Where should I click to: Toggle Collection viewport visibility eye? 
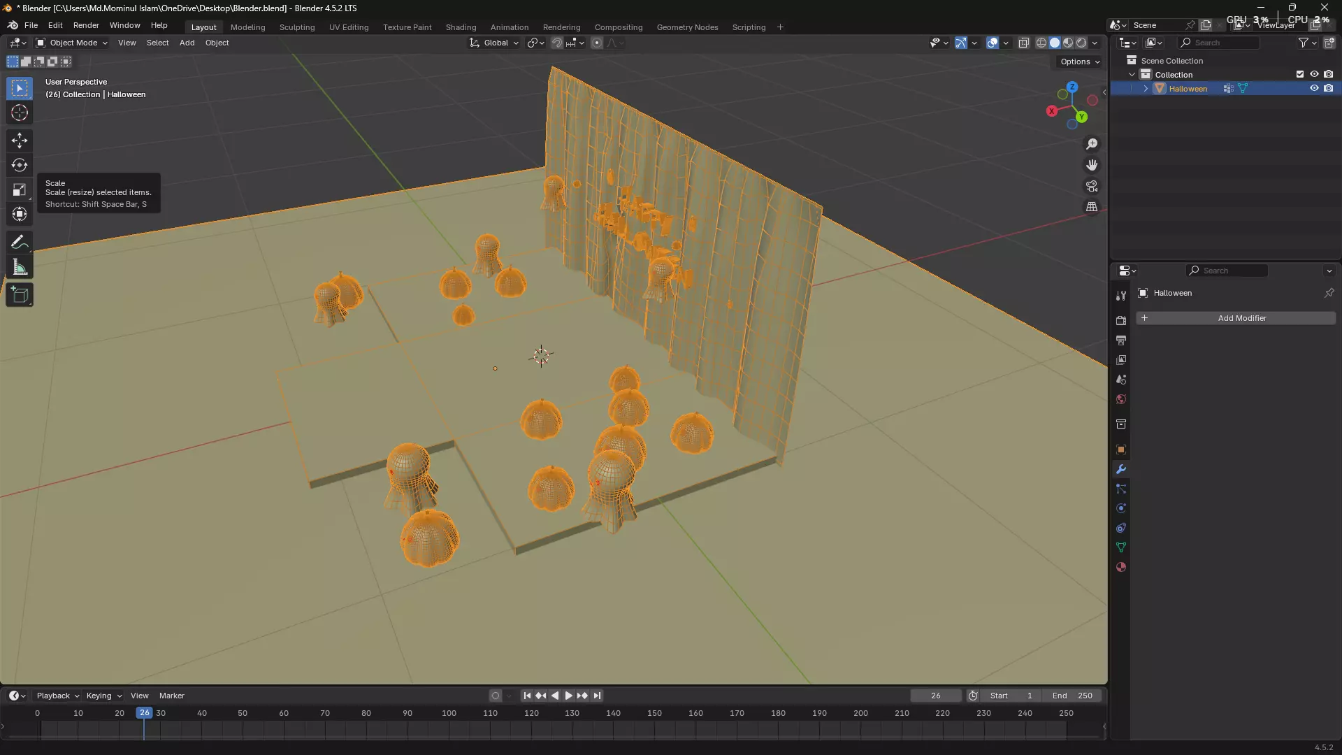coord(1314,74)
